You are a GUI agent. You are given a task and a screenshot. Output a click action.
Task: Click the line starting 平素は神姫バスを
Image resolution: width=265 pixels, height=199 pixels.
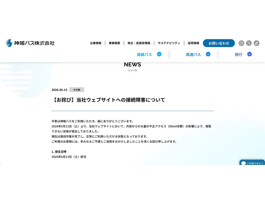93,121
